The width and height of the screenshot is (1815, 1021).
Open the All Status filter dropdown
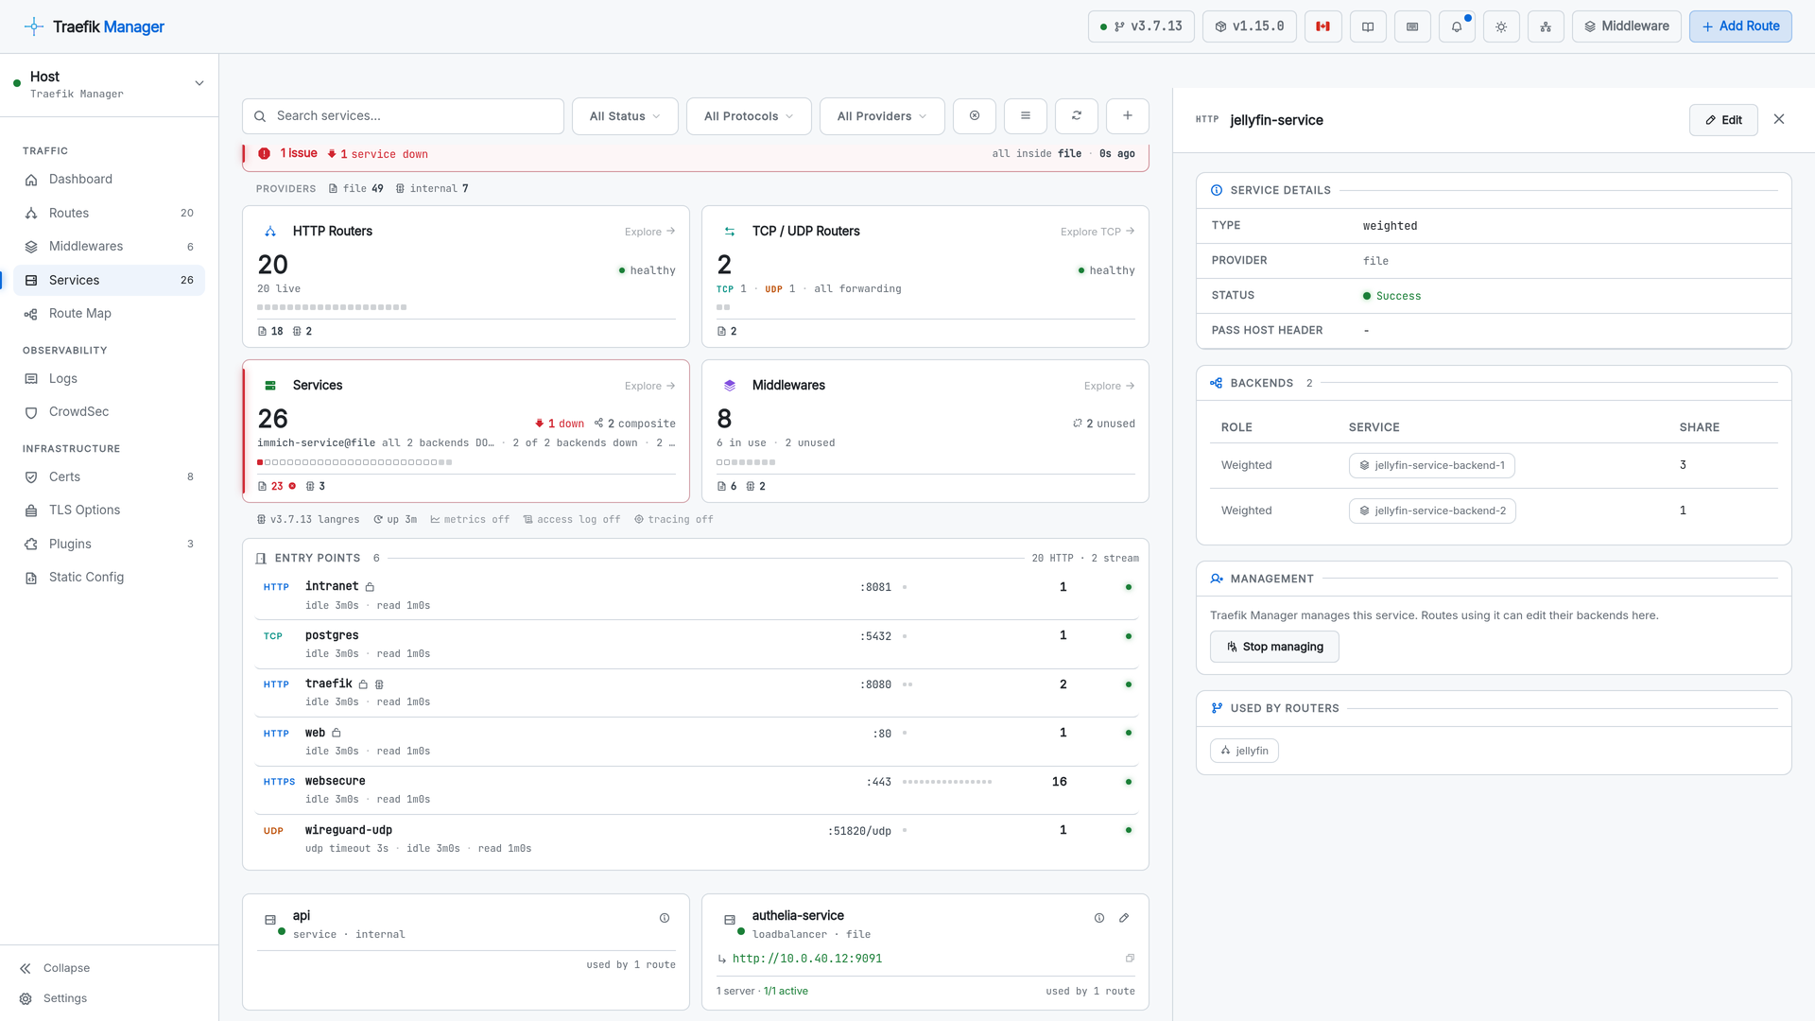point(625,116)
